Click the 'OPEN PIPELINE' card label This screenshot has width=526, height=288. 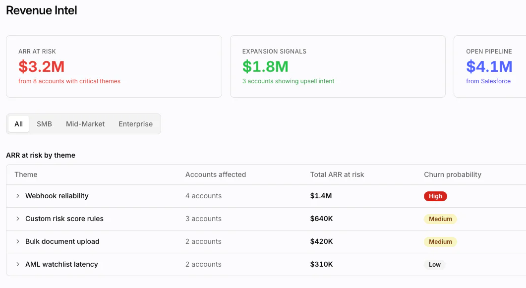489,51
